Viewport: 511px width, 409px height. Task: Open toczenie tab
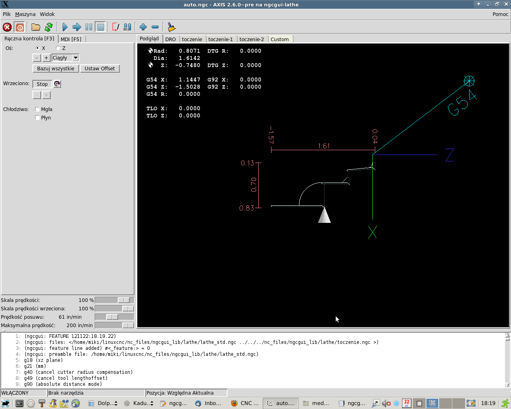coord(192,39)
